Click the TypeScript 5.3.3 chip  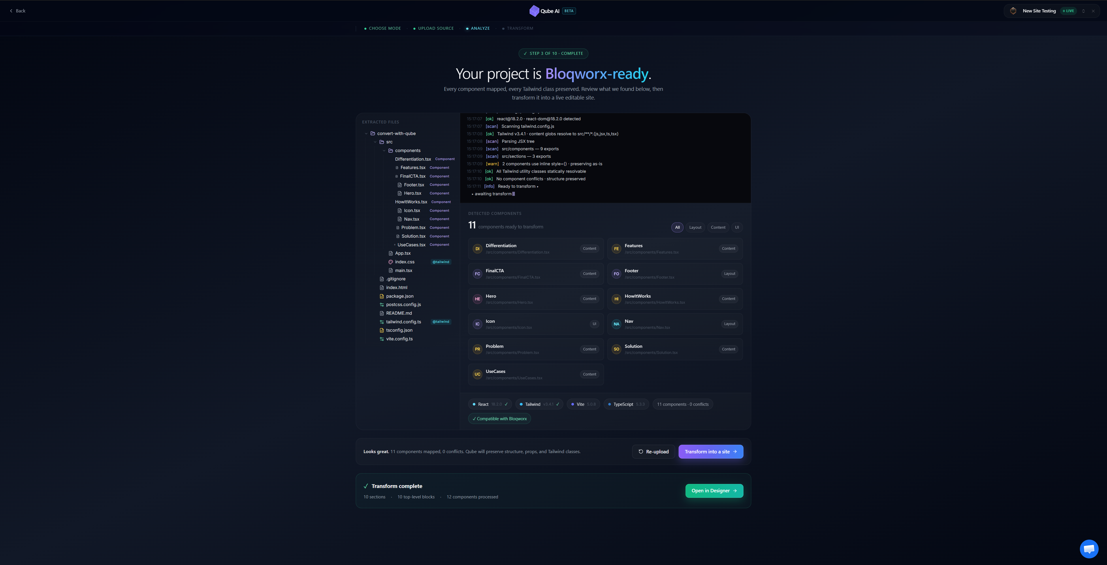click(x=626, y=404)
